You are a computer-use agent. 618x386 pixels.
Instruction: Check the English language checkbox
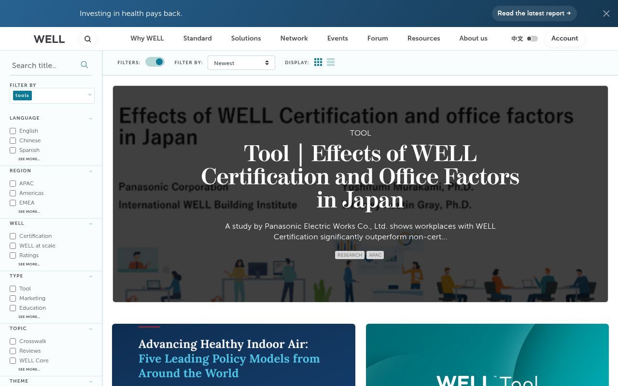pos(13,131)
